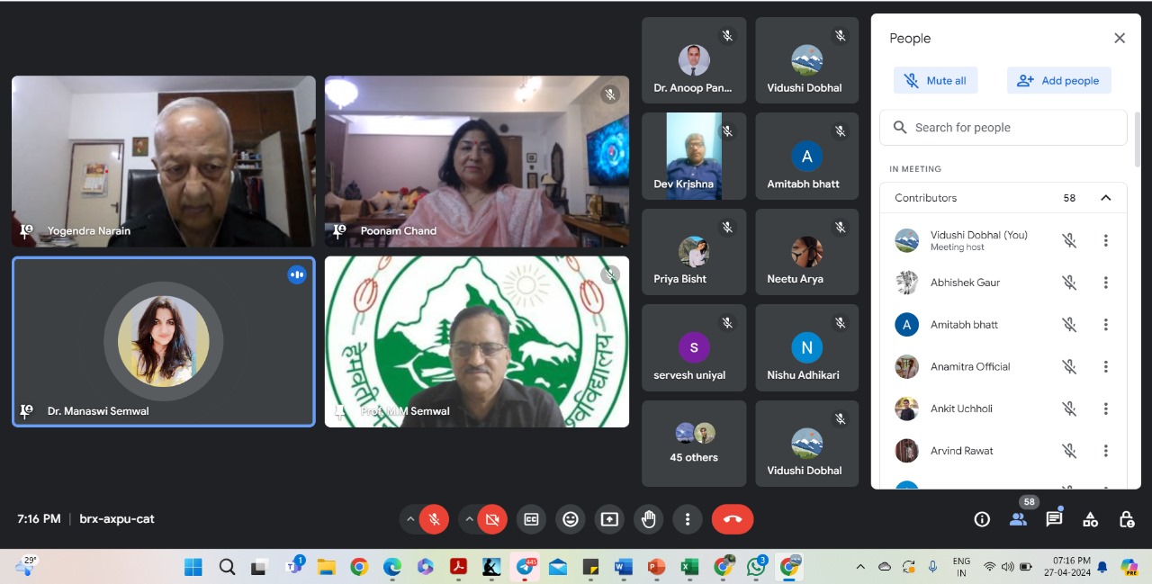
Task: Open the more options three-dot menu
Action: click(x=688, y=519)
